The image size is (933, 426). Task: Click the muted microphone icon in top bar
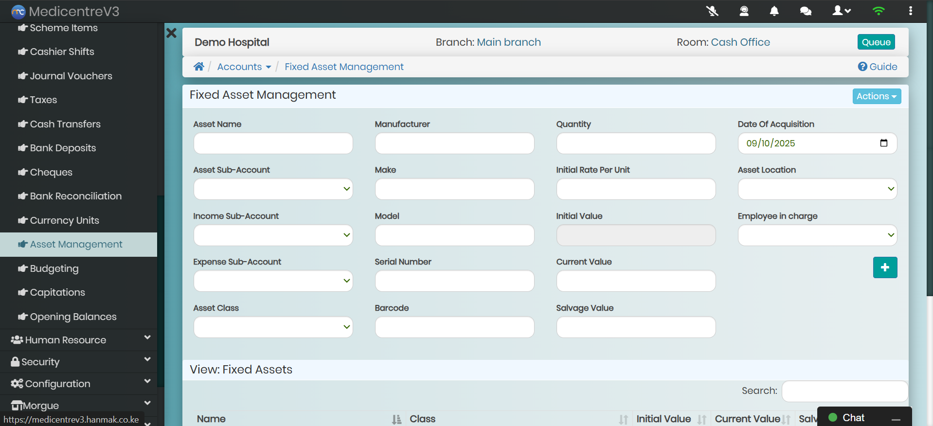coord(712,11)
